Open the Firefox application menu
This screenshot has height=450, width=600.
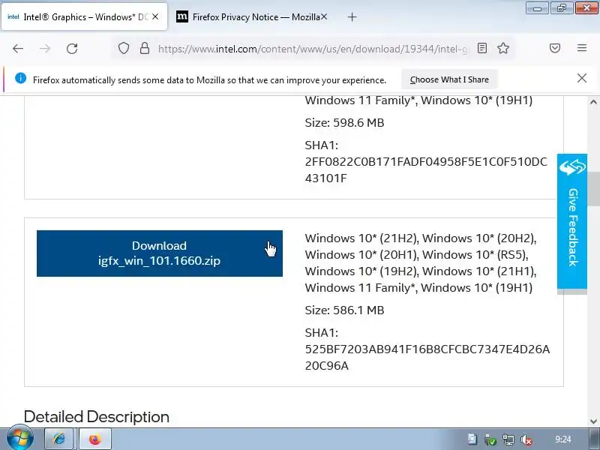point(582,48)
